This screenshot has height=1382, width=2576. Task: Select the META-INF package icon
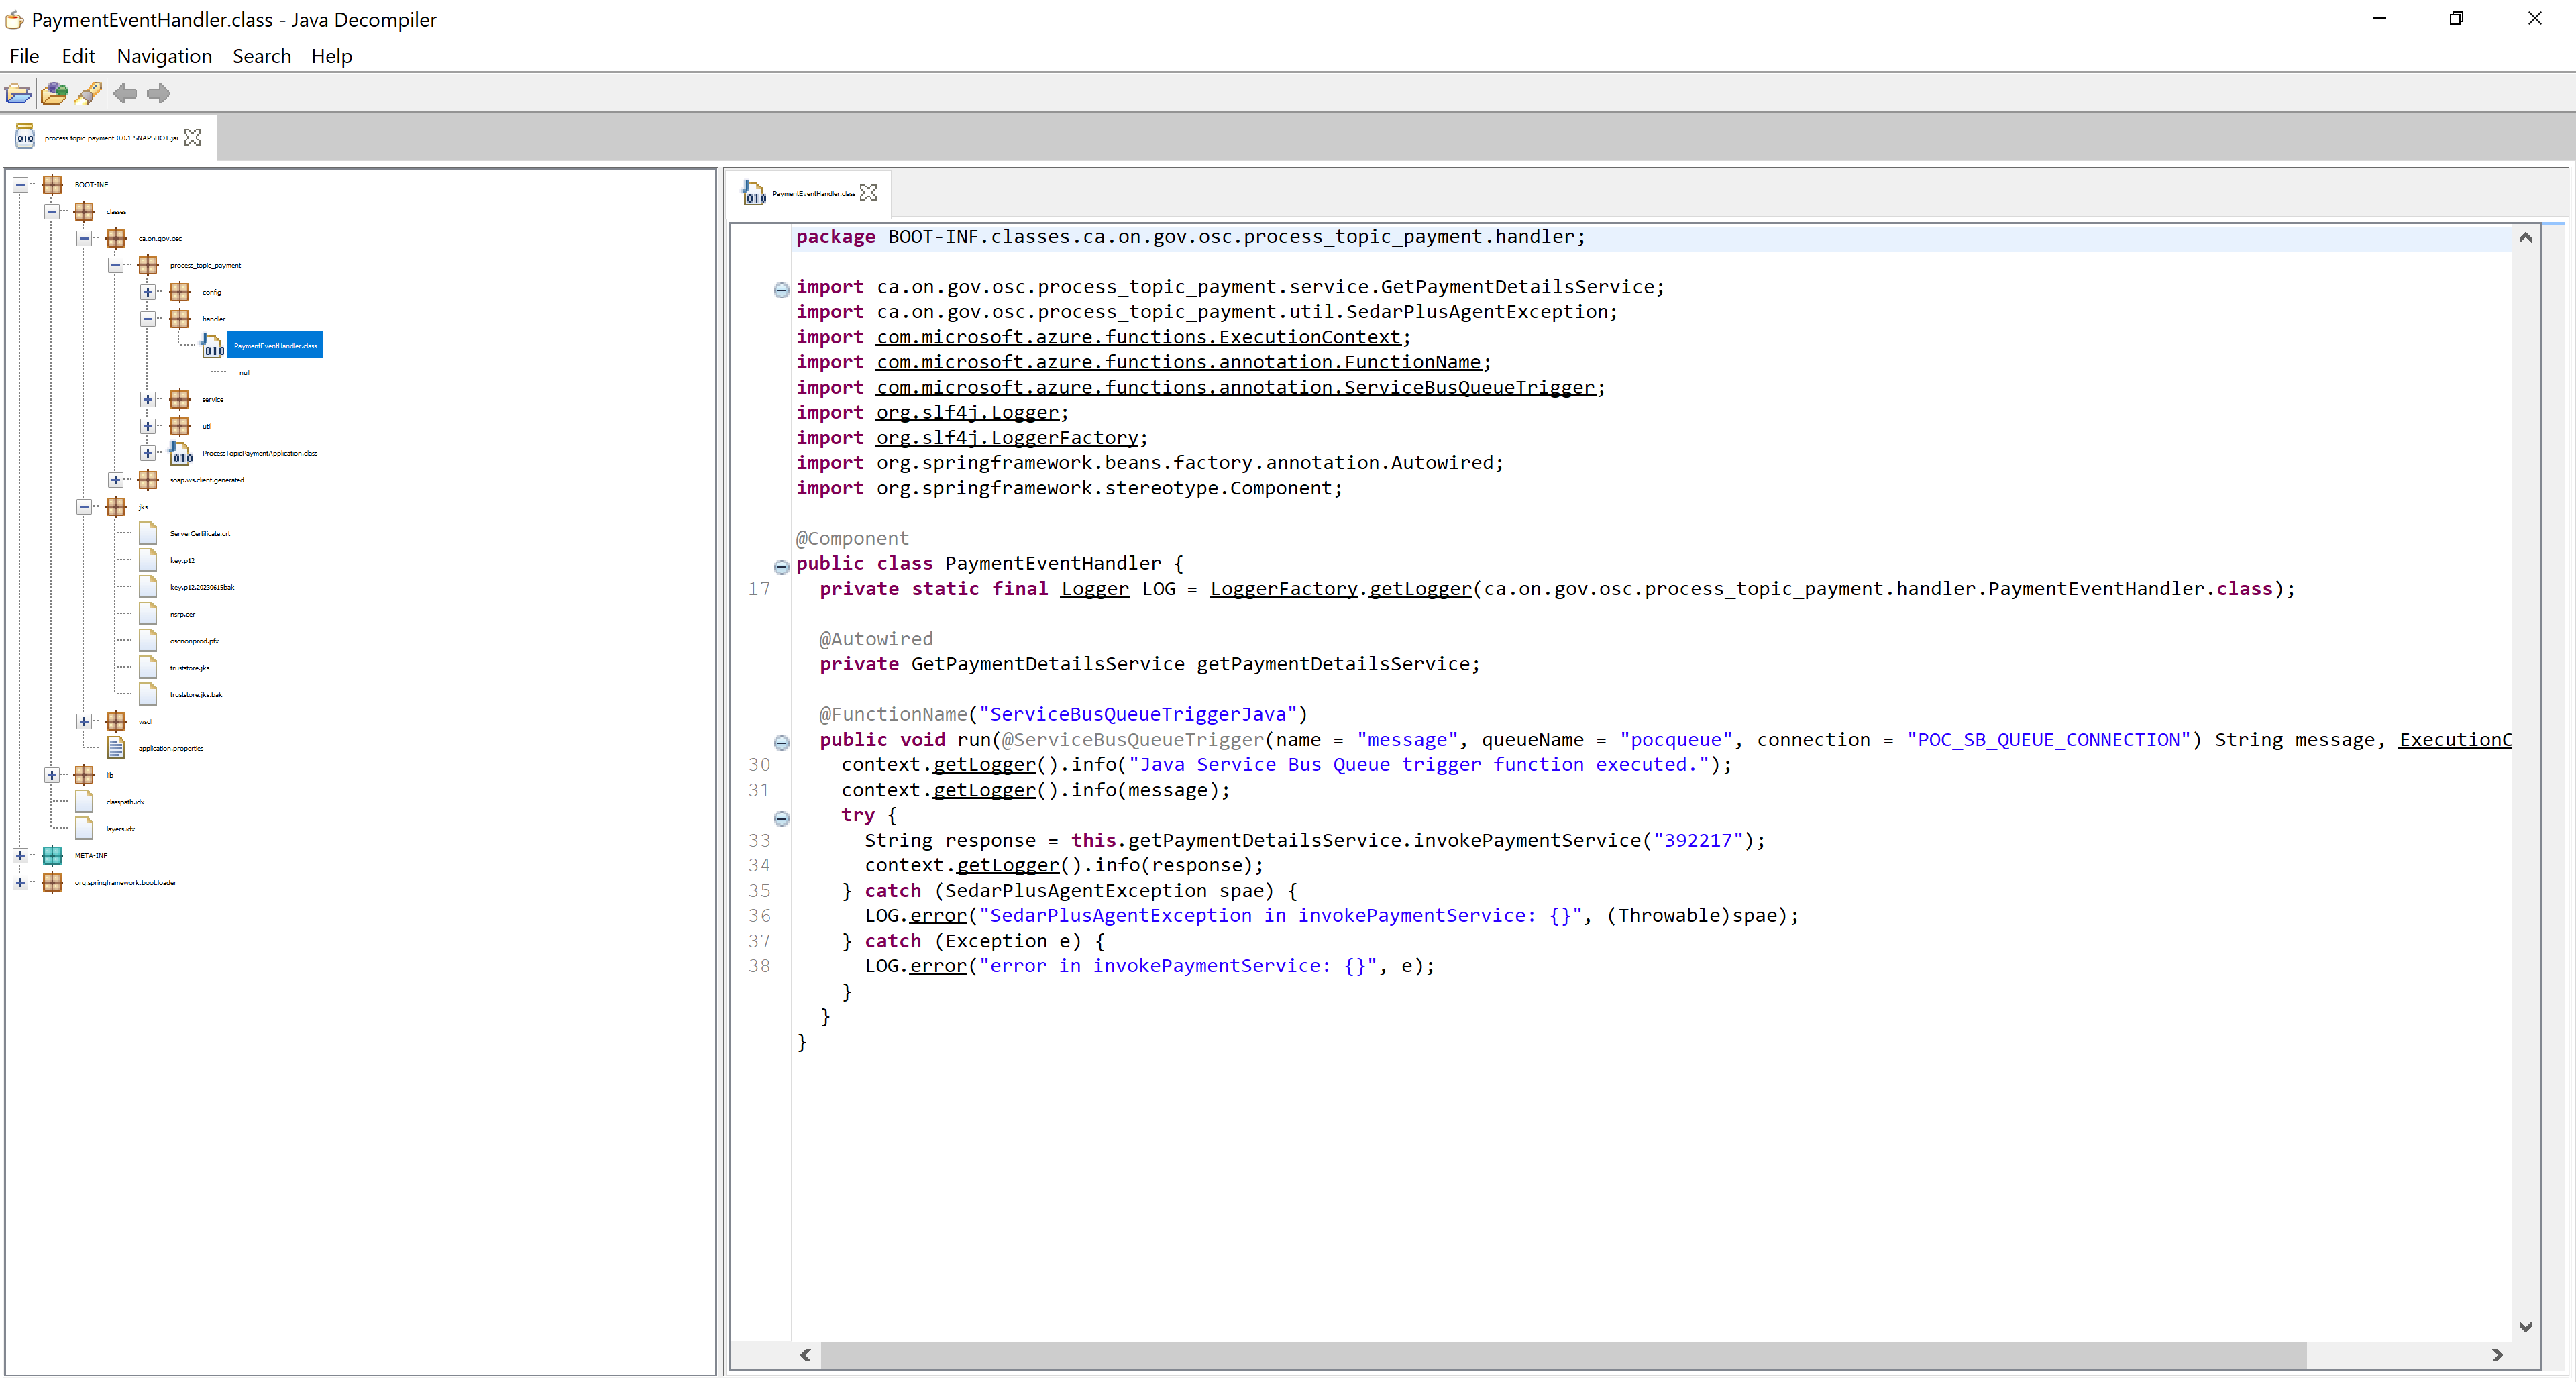pos(52,856)
